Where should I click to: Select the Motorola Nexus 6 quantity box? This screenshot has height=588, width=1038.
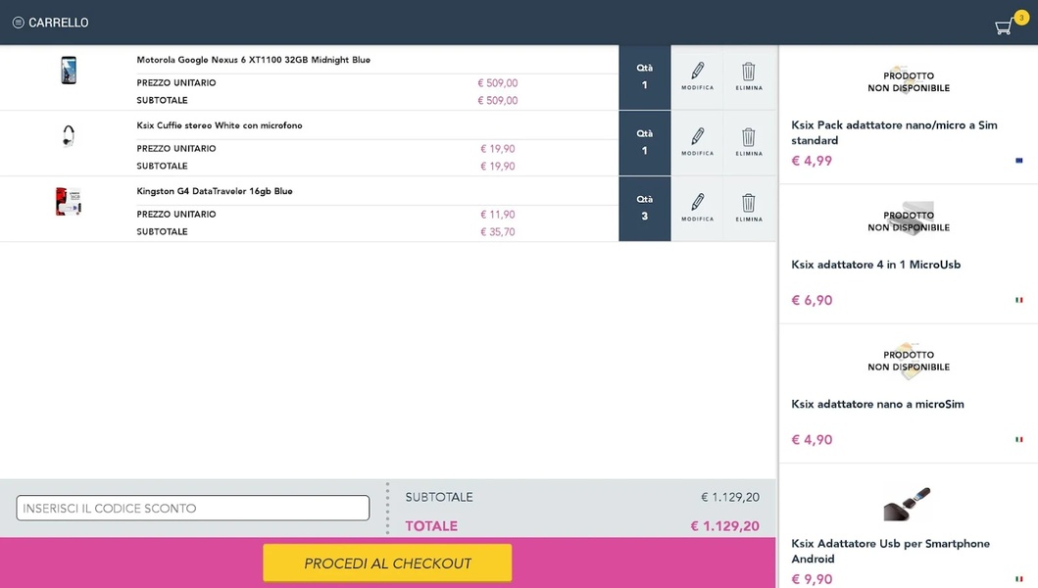coord(645,76)
